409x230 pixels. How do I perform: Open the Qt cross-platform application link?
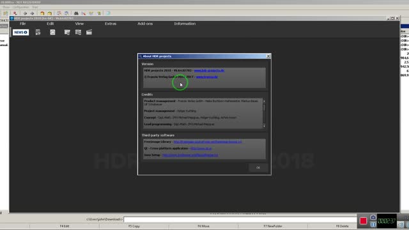201,148
